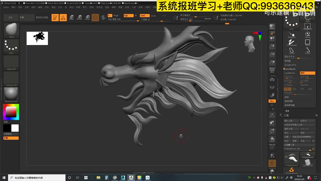
Task: Disable the Rgb paint mode
Action: pyautogui.click(x=128, y=16)
